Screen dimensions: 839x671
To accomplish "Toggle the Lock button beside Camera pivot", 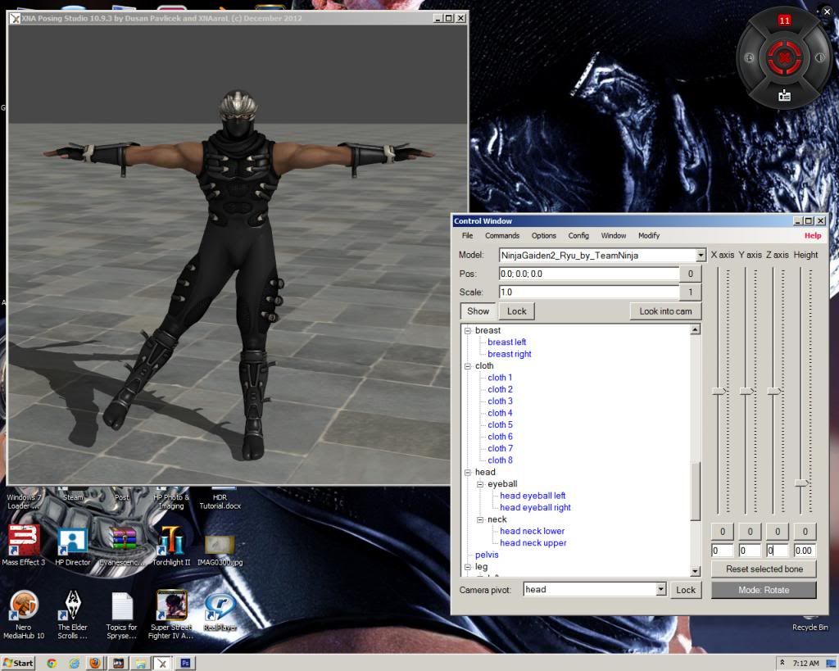I will tap(686, 590).
